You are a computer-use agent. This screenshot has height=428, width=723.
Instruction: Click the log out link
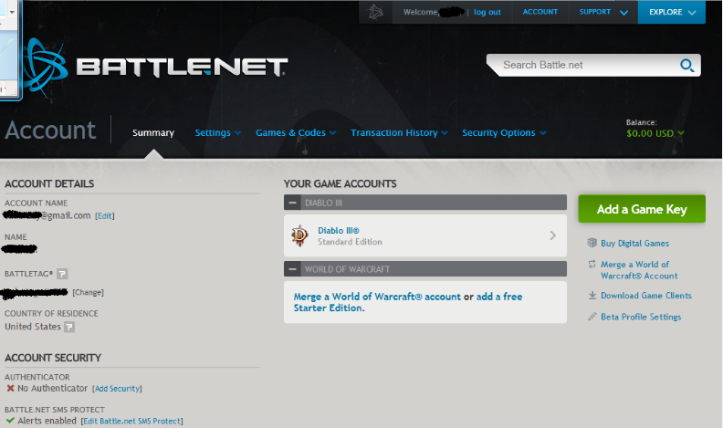point(487,12)
